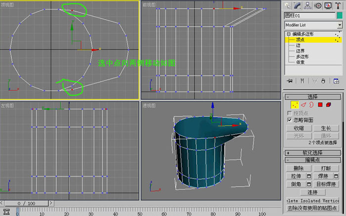The width and height of the screenshot is (346, 216).
Task: Activate the Vertex selection icon
Action: pos(295,105)
